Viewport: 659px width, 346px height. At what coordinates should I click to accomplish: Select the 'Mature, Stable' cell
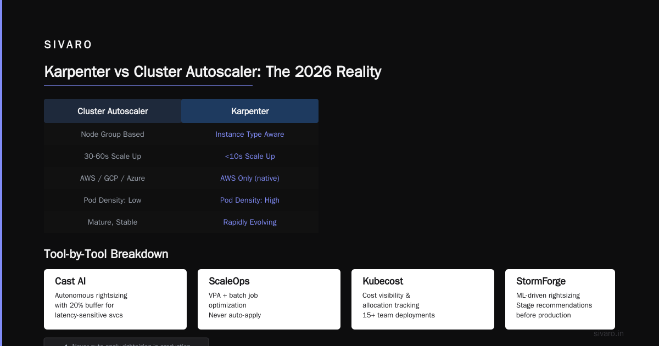(x=113, y=222)
